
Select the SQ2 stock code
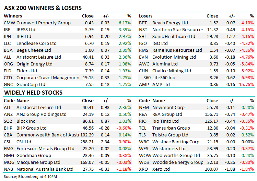(8, 121)
